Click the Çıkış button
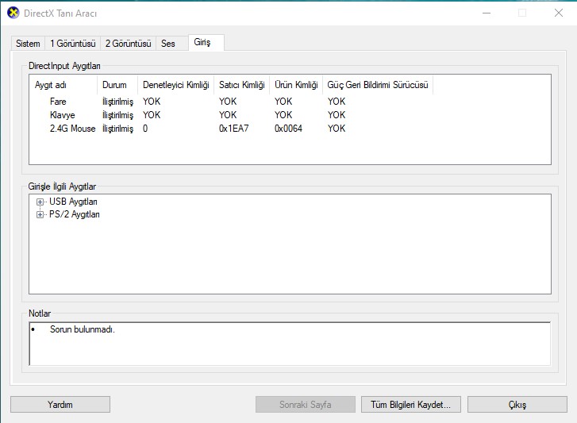This screenshot has width=577, height=423. pos(517,405)
